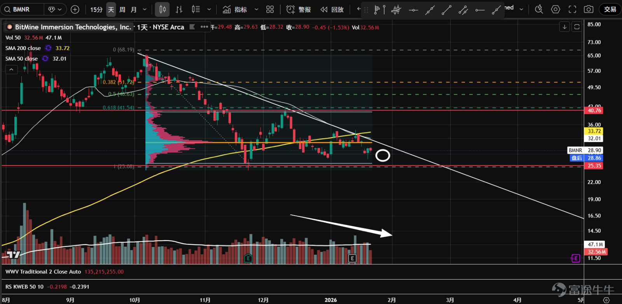Open the upcoming magenta earnings marker
Viewport: 622px width, 304px height.
coord(576,258)
